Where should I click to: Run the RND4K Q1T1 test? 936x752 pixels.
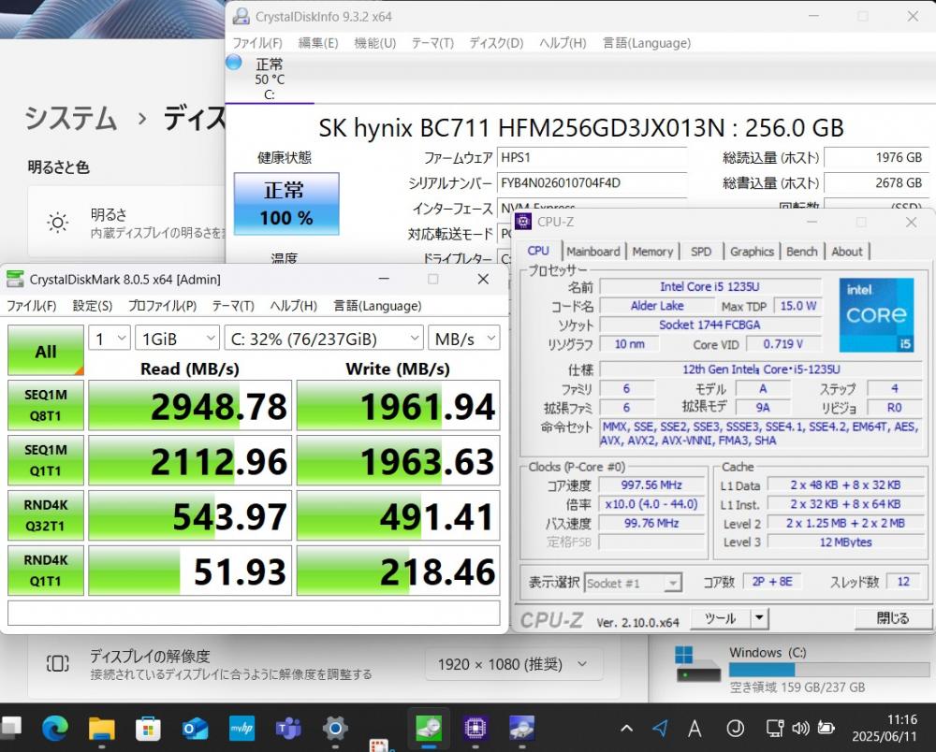click(45, 571)
